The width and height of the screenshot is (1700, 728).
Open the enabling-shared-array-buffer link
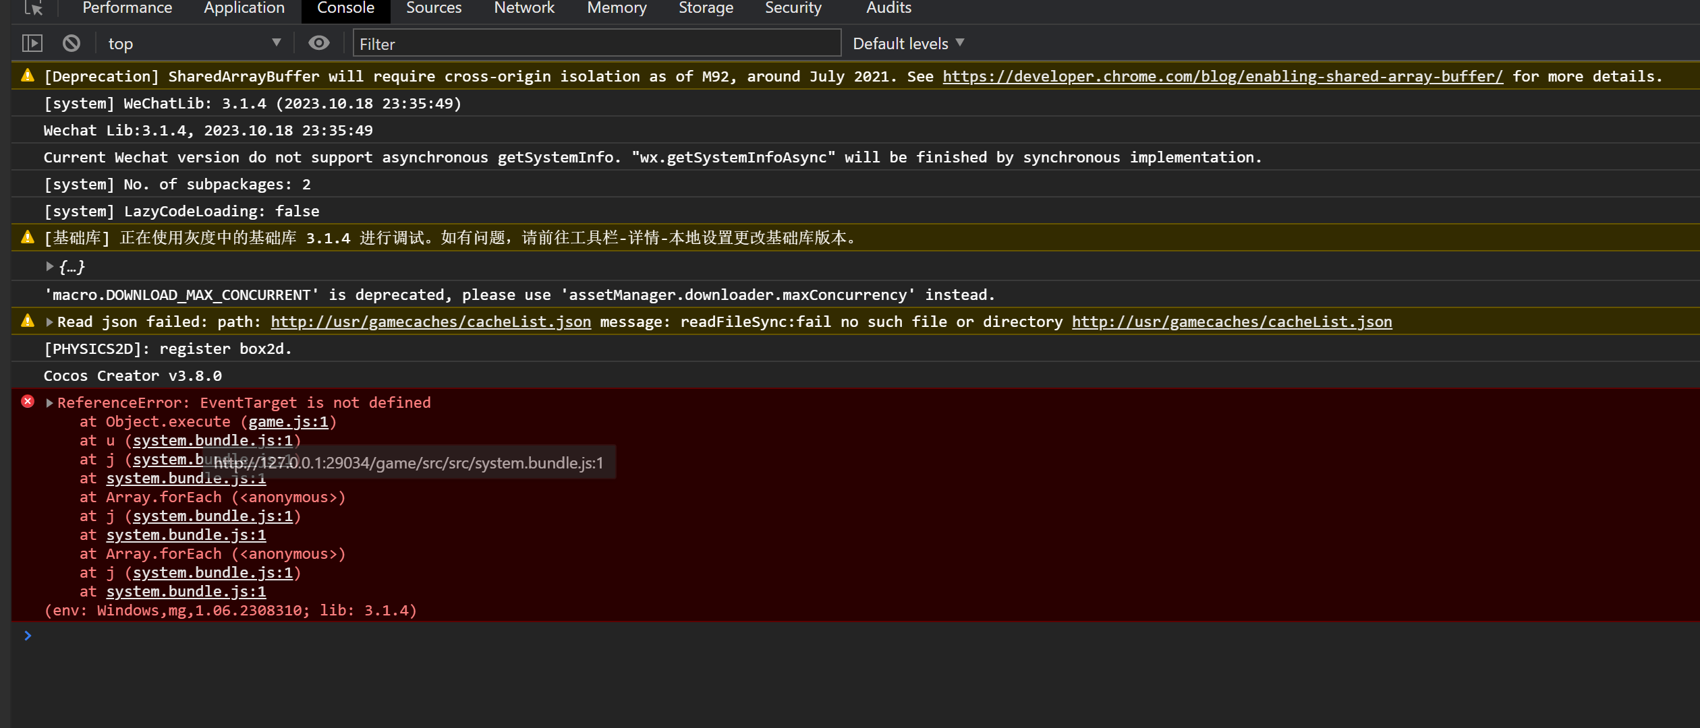(1222, 76)
